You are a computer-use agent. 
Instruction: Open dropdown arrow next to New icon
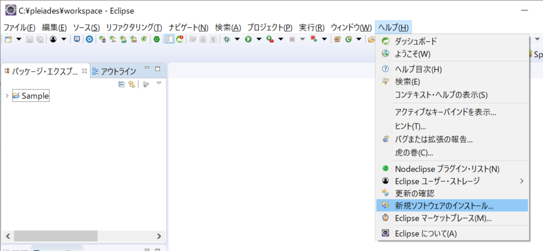[x=19, y=39]
